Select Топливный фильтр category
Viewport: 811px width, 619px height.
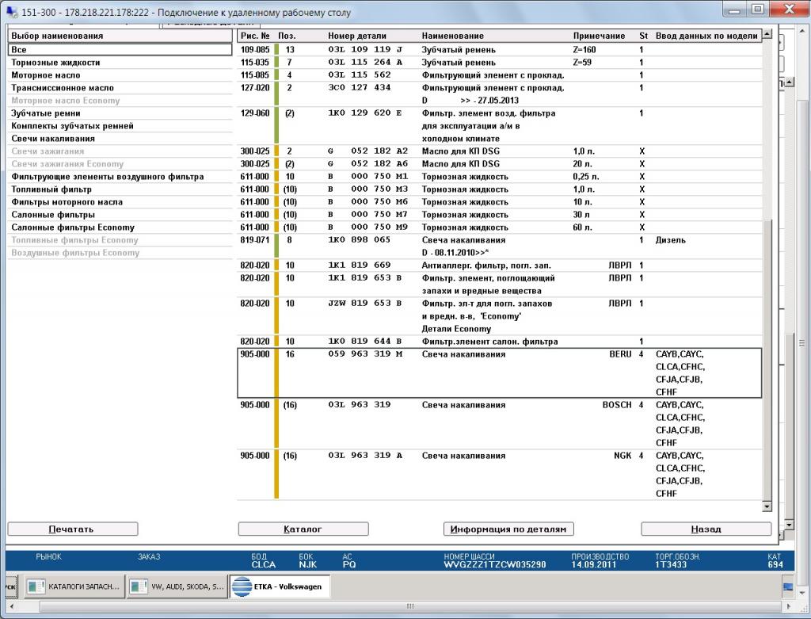point(120,189)
